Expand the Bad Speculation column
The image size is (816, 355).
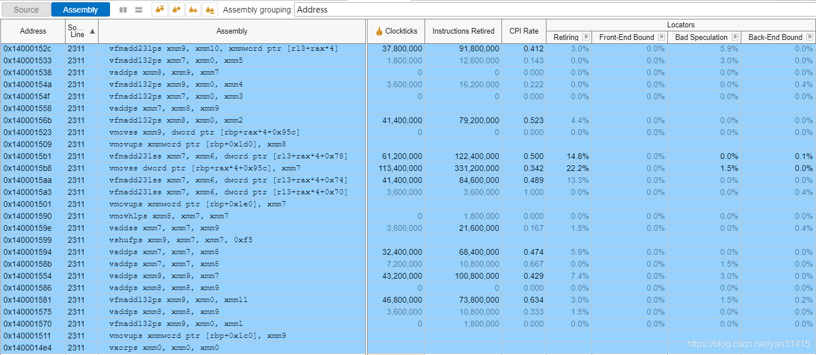point(735,37)
